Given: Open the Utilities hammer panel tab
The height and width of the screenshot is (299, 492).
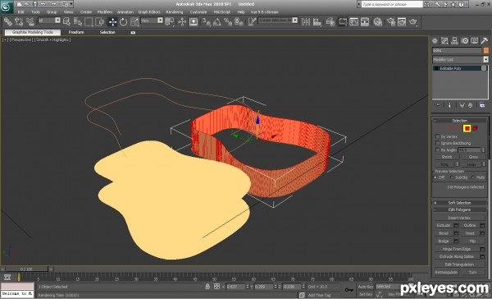Looking at the screenshot, I should pos(484,40).
